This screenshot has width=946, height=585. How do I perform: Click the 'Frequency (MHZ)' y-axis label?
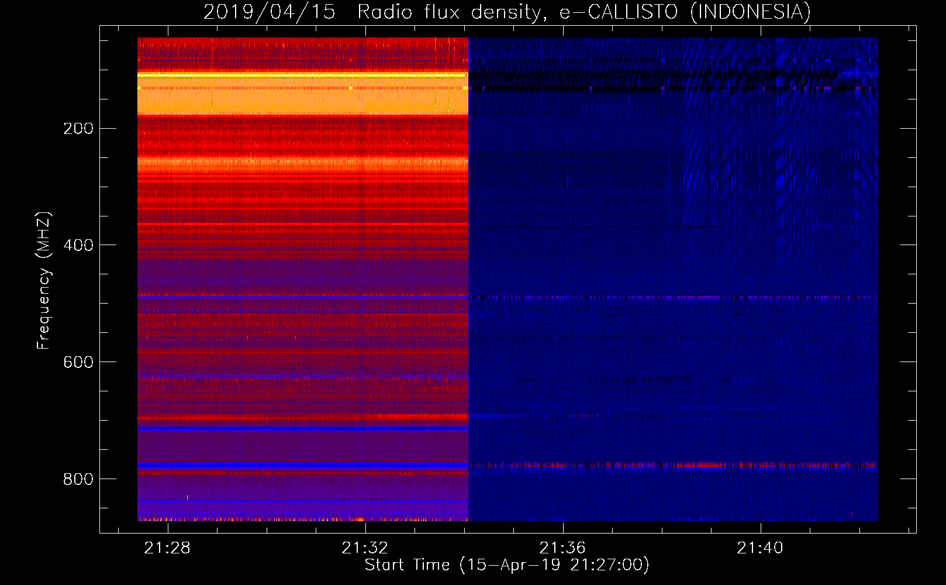pos(44,280)
